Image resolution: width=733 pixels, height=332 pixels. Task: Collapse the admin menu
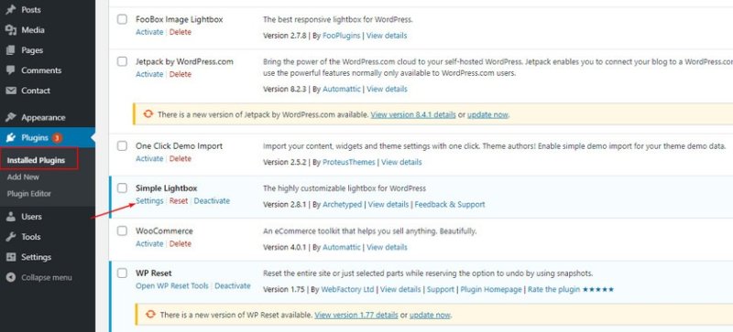point(39,277)
